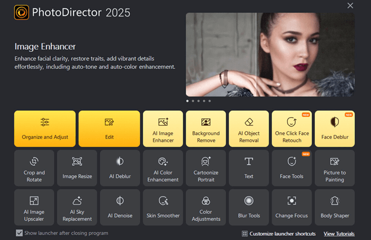The height and width of the screenshot is (240, 371).
Task: Click Customize launcher shortcuts
Action: (279, 234)
